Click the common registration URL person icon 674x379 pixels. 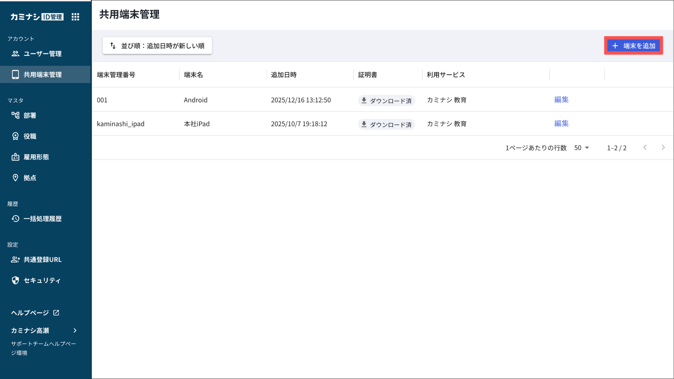point(15,259)
